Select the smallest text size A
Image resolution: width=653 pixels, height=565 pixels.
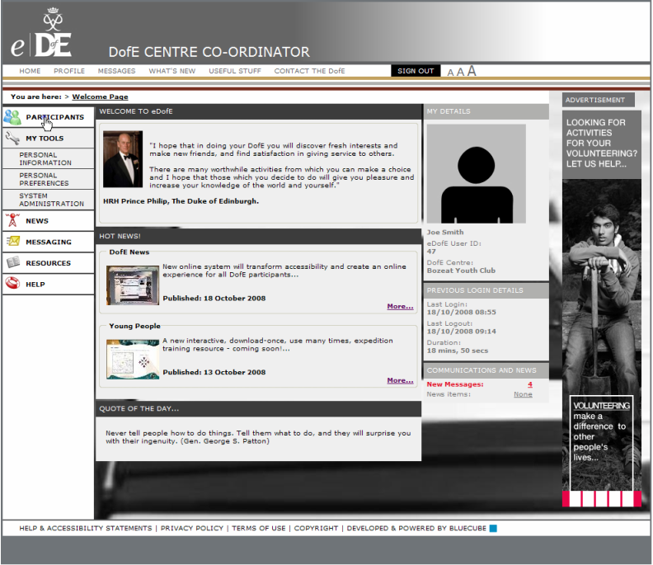click(451, 73)
